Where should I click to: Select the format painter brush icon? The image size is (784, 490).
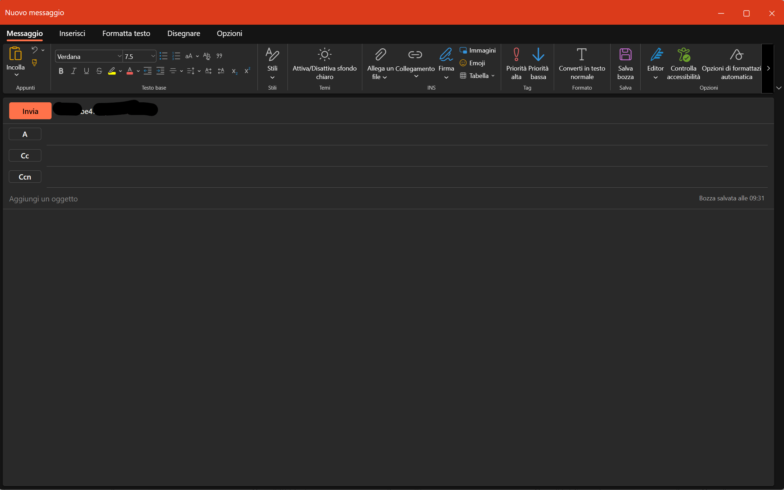point(34,63)
